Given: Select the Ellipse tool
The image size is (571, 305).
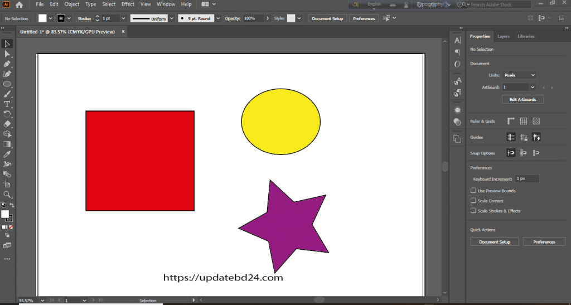Looking at the screenshot, I should coord(7,84).
